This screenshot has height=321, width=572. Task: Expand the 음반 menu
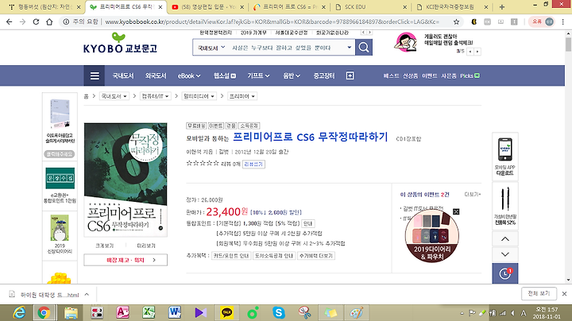click(292, 75)
